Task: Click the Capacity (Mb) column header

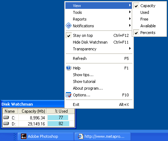Action: tap(33, 111)
